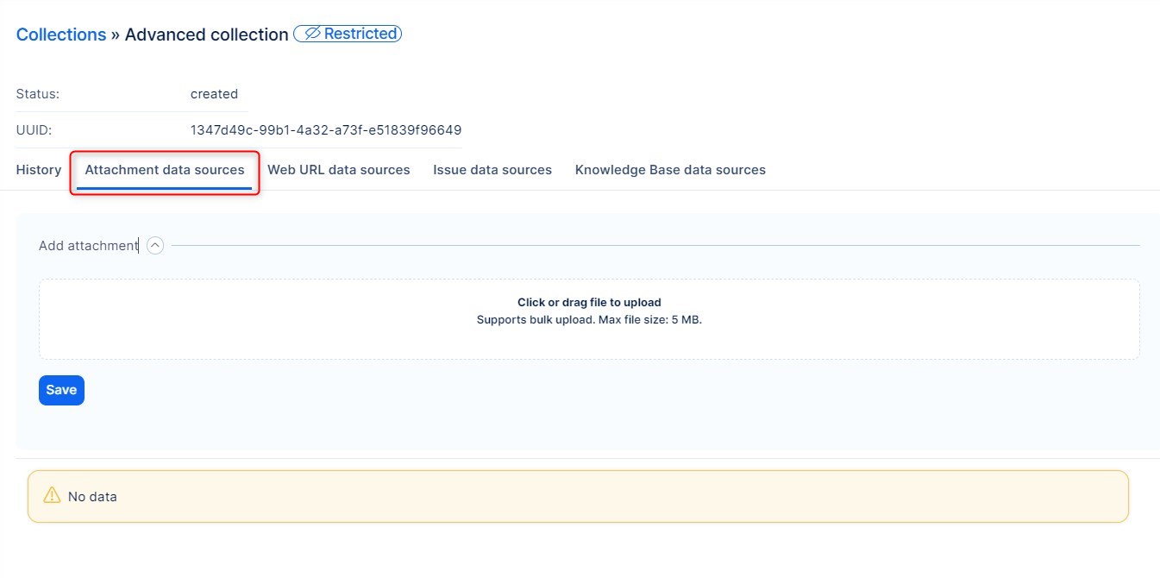Click the Restricted badge label text
The height and width of the screenshot is (578, 1160).
pos(360,34)
